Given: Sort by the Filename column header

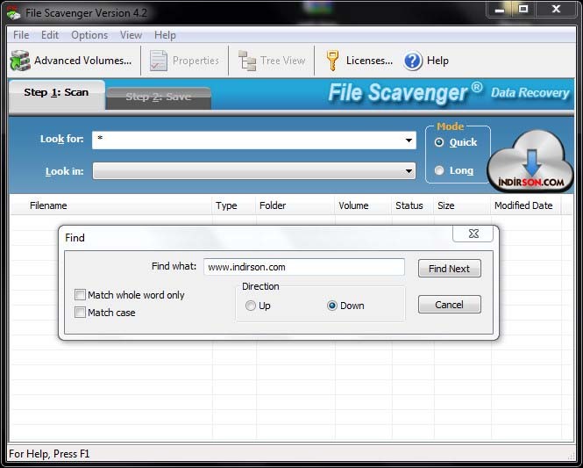Looking at the screenshot, I should (111, 205).
